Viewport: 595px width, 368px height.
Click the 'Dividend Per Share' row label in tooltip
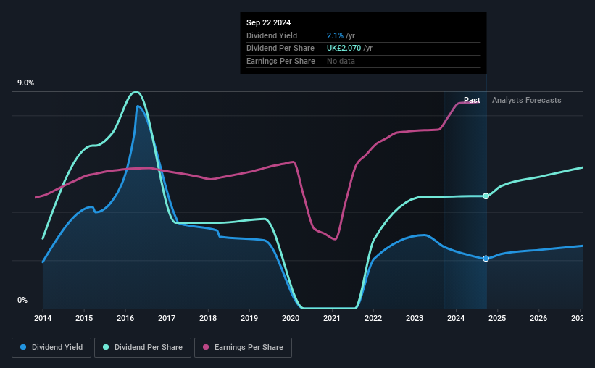(x=280, y=49)
